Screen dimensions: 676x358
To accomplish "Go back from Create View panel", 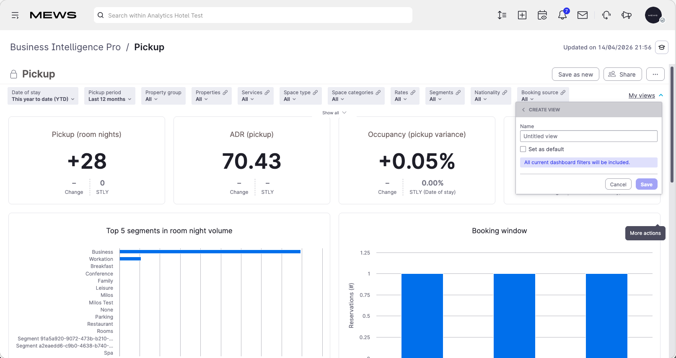I will (523, 110).
